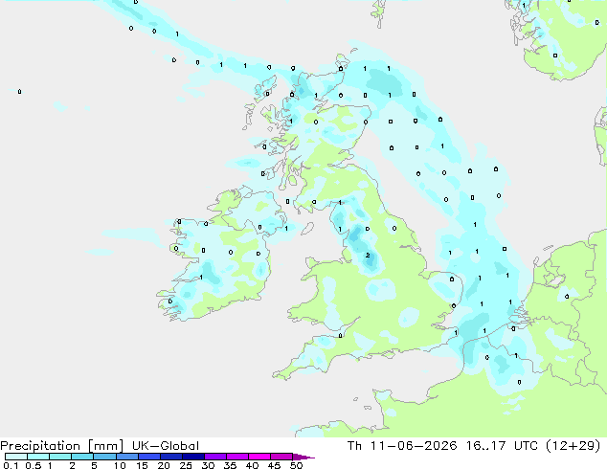Click the 40–45 mm magenta legend swatch
This screenshot has height=469, width=607.
[x=259, y=457]
